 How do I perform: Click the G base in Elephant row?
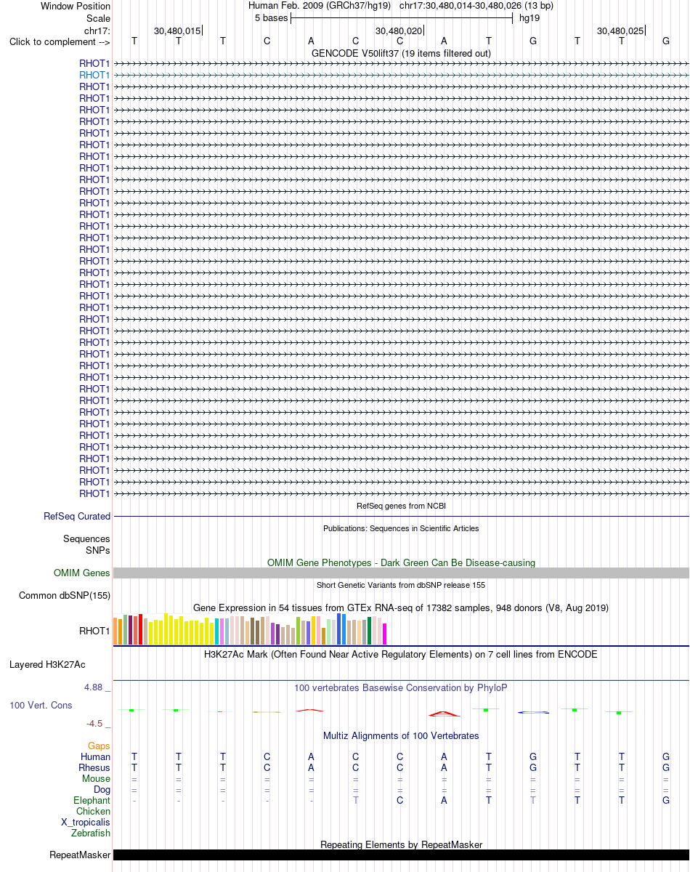666,800
